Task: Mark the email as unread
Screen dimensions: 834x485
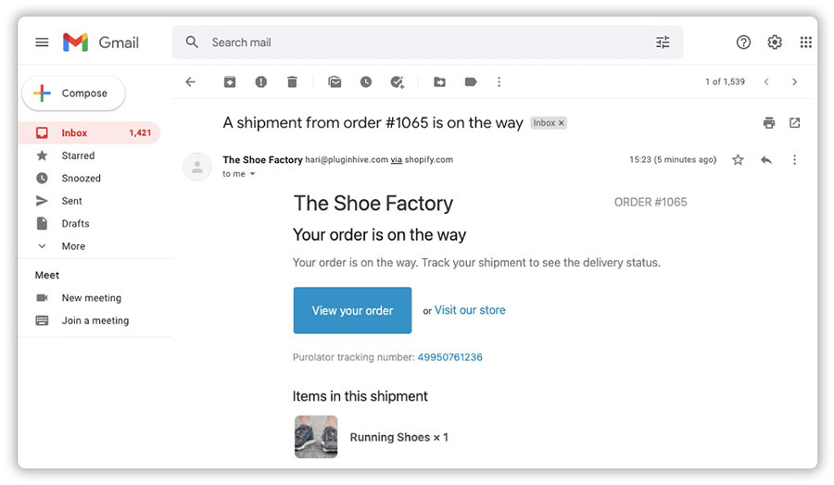Action: [335, 81]
